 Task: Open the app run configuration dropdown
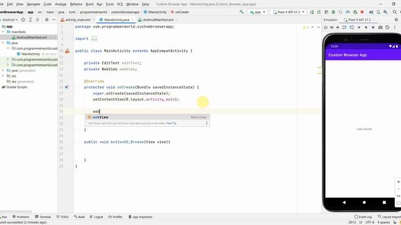point(258,12)
